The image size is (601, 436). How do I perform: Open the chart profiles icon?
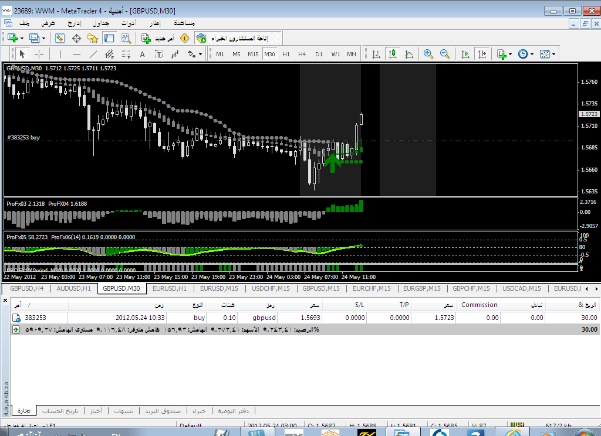point(35,38)
